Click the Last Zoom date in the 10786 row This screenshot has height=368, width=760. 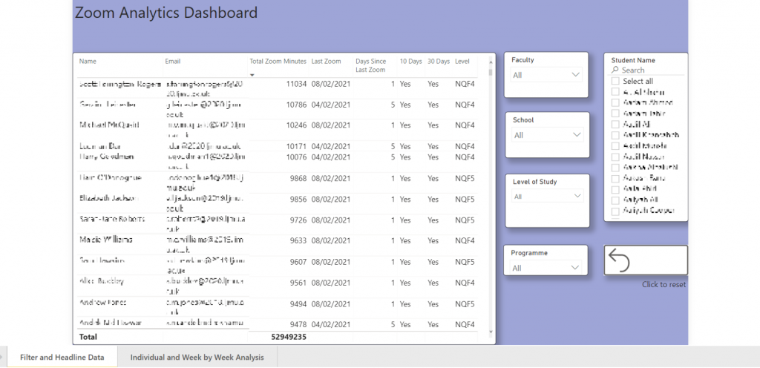(x=330, y=105)
